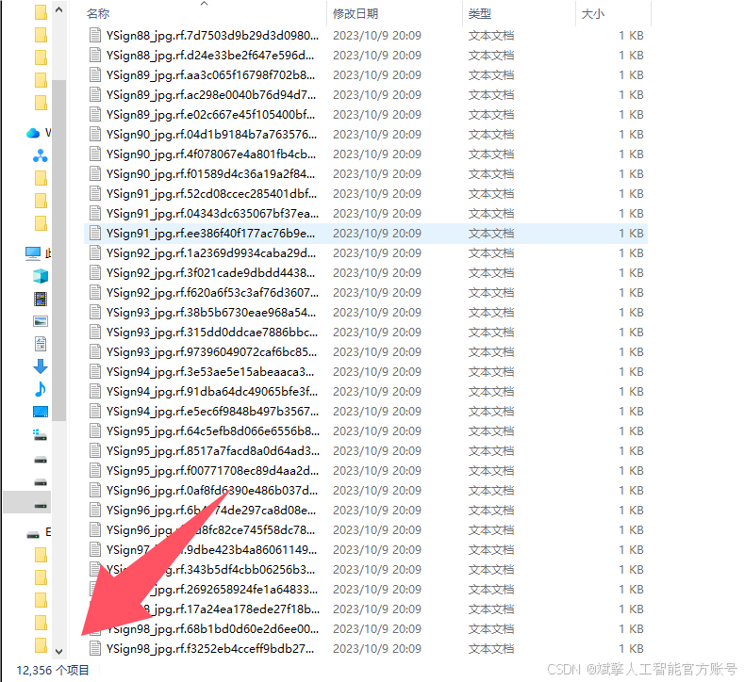Screen dimensions: 744x682
Task: Open the Videos film strip icon
Action: click(41, 299)
